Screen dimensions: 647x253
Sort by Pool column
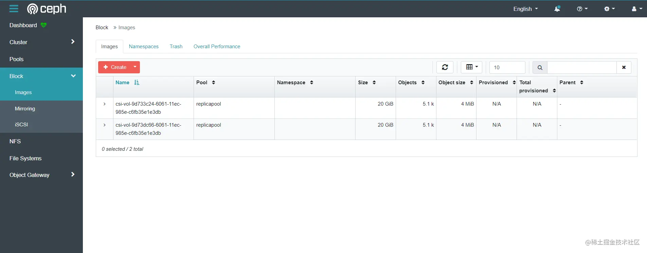pyautogui.click(x=213, y=83)
